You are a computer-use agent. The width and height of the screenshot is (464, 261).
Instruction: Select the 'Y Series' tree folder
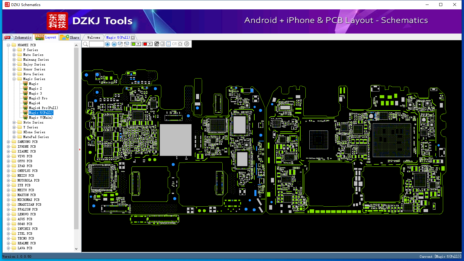point(31,127)
